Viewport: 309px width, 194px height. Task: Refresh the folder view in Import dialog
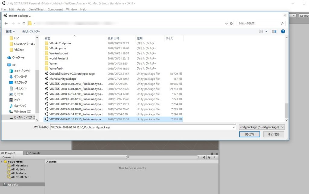(x=231, y=23)
